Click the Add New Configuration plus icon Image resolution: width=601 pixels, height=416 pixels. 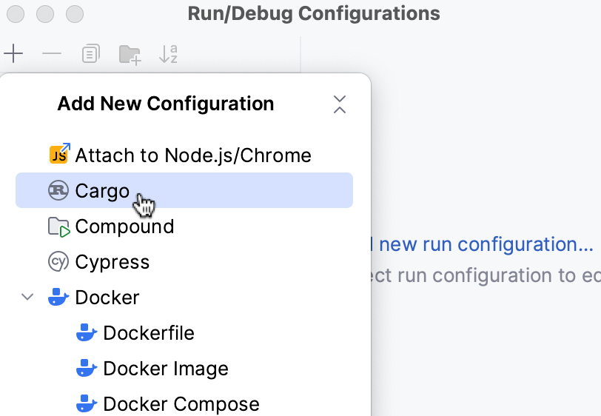(x=13, y=54)
